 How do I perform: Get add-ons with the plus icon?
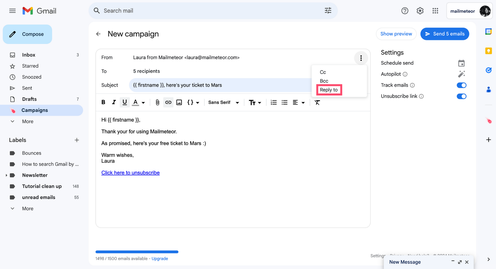click(x=488, y=140)
